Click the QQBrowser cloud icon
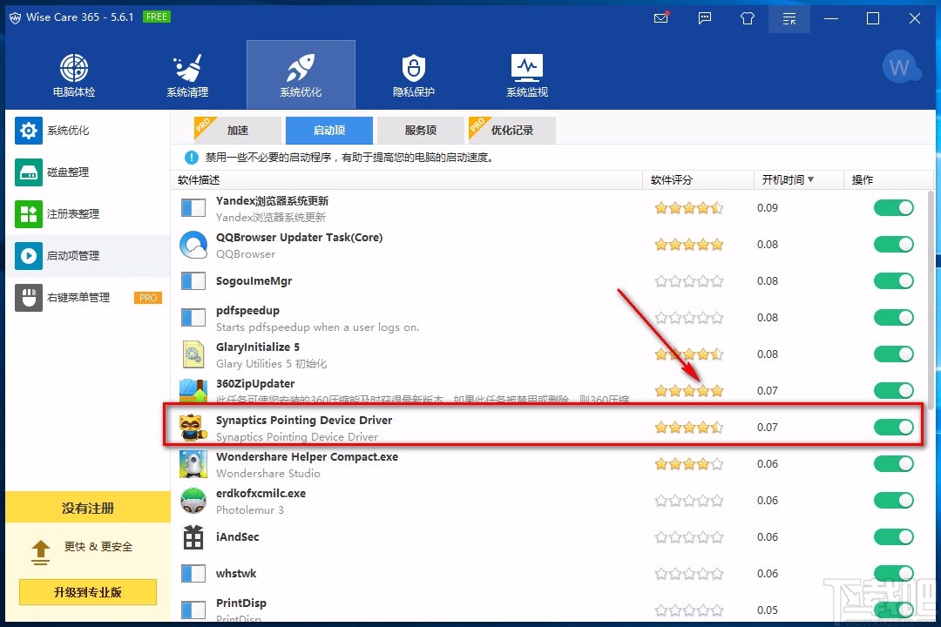The width and height of the screenshot is (941, 627). [193, 245]
